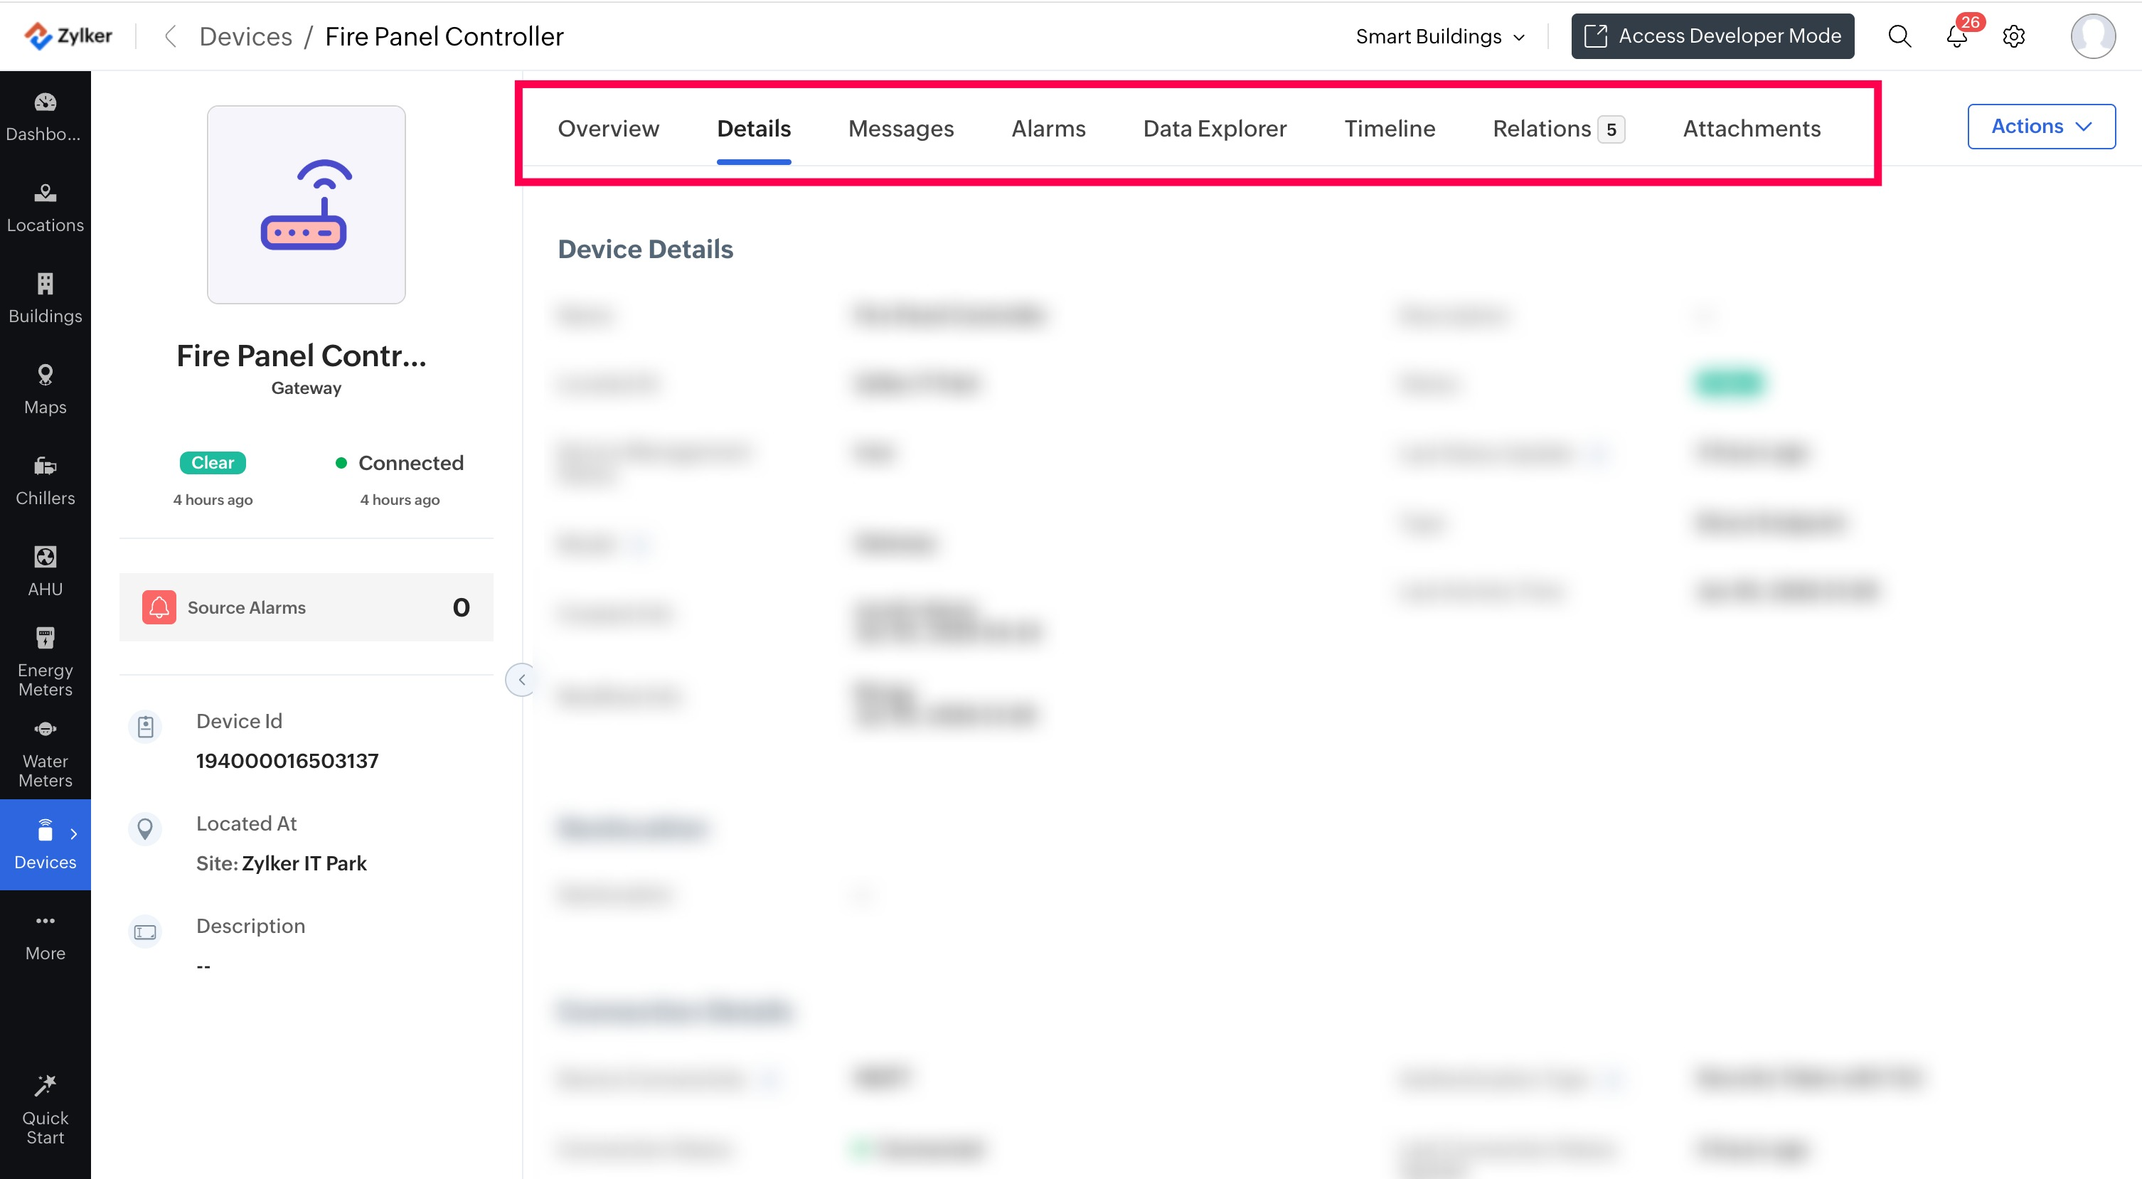Click the notifications bell icon
This screenshot has width=2142, height=1179.
pos(1956,36)
